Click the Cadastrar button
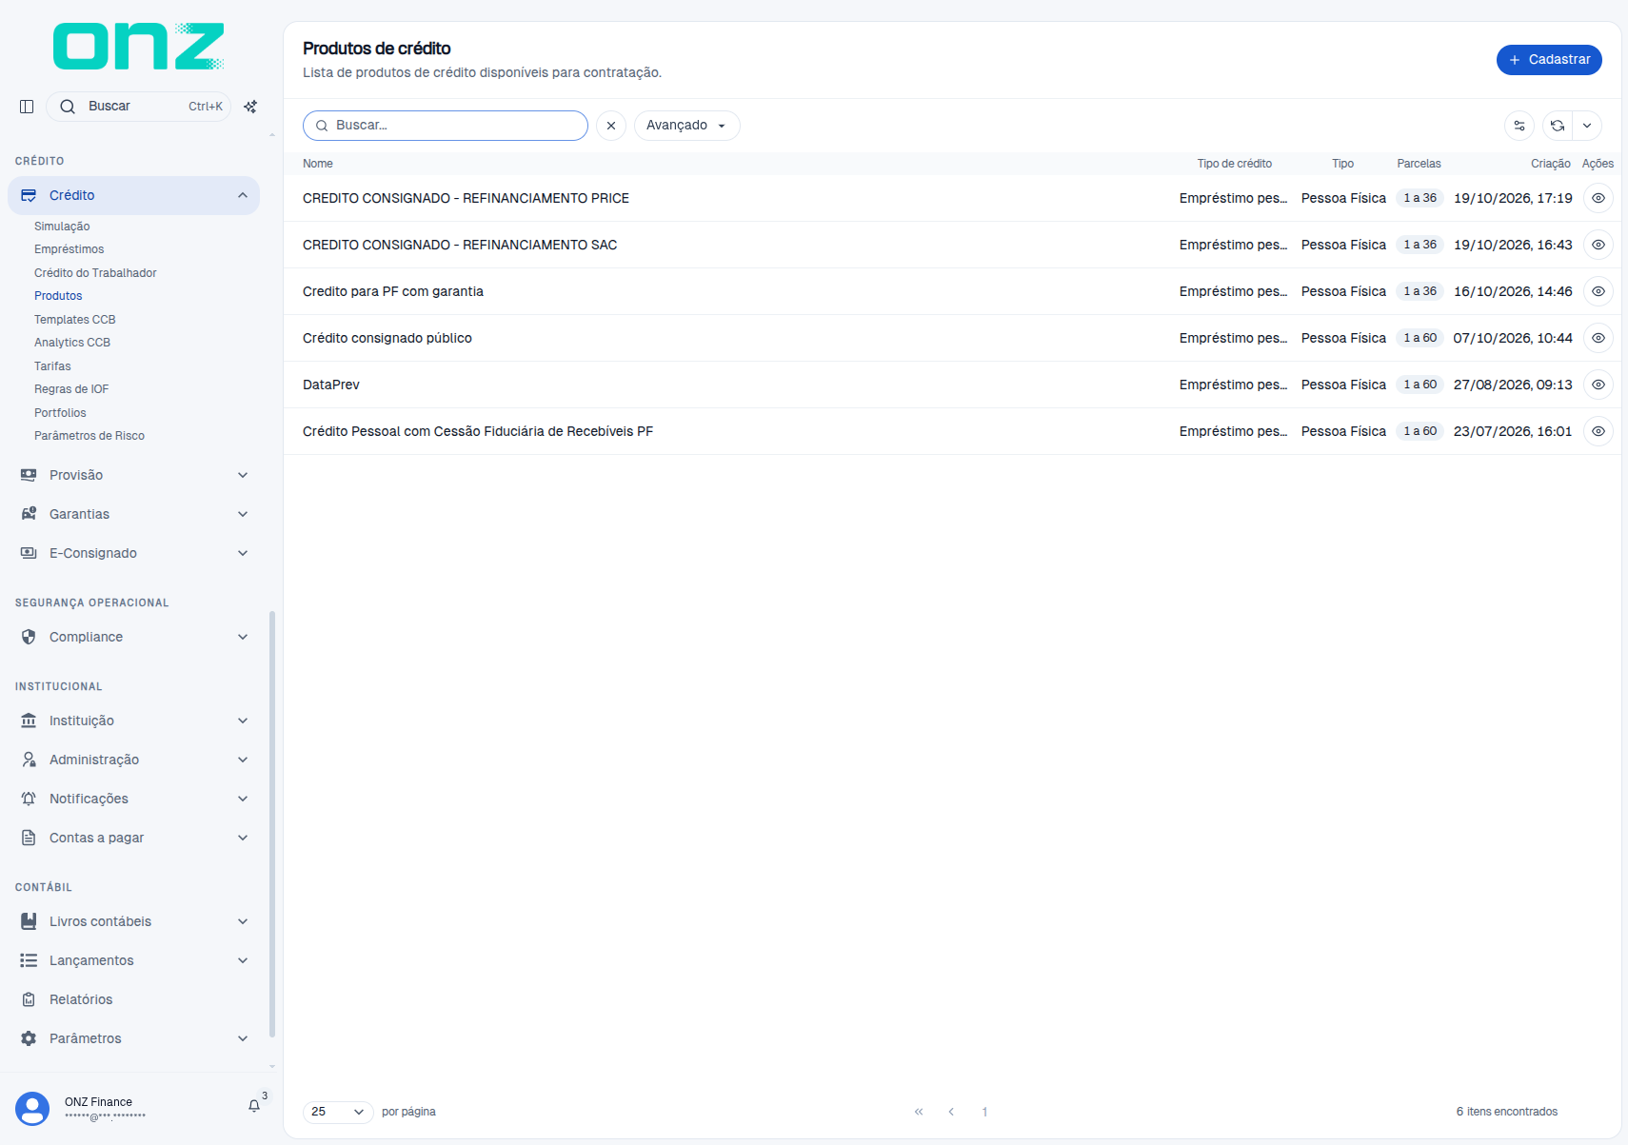This screenshot has width=1628, height=1145. pos(1549,59)
